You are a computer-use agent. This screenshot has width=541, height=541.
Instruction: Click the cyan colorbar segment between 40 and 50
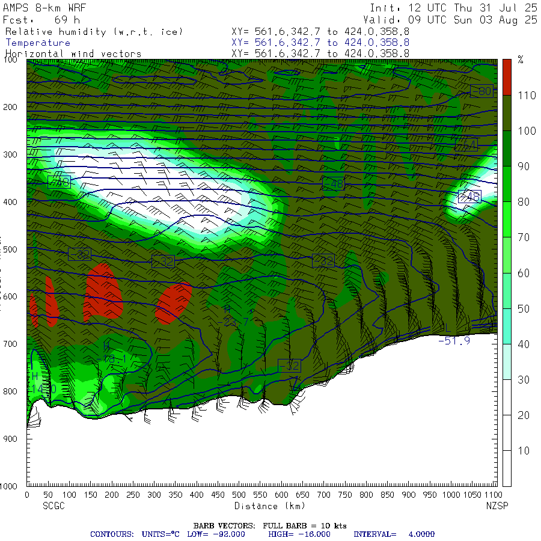click(507, 326)
